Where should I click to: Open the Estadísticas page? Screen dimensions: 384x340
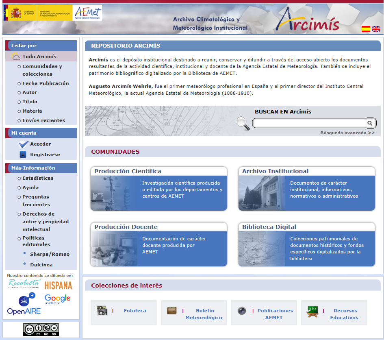(x=38, y=178)
